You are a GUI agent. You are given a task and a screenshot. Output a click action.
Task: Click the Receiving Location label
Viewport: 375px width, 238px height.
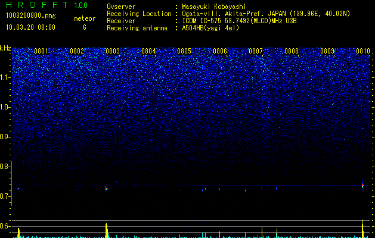[139, 14]
